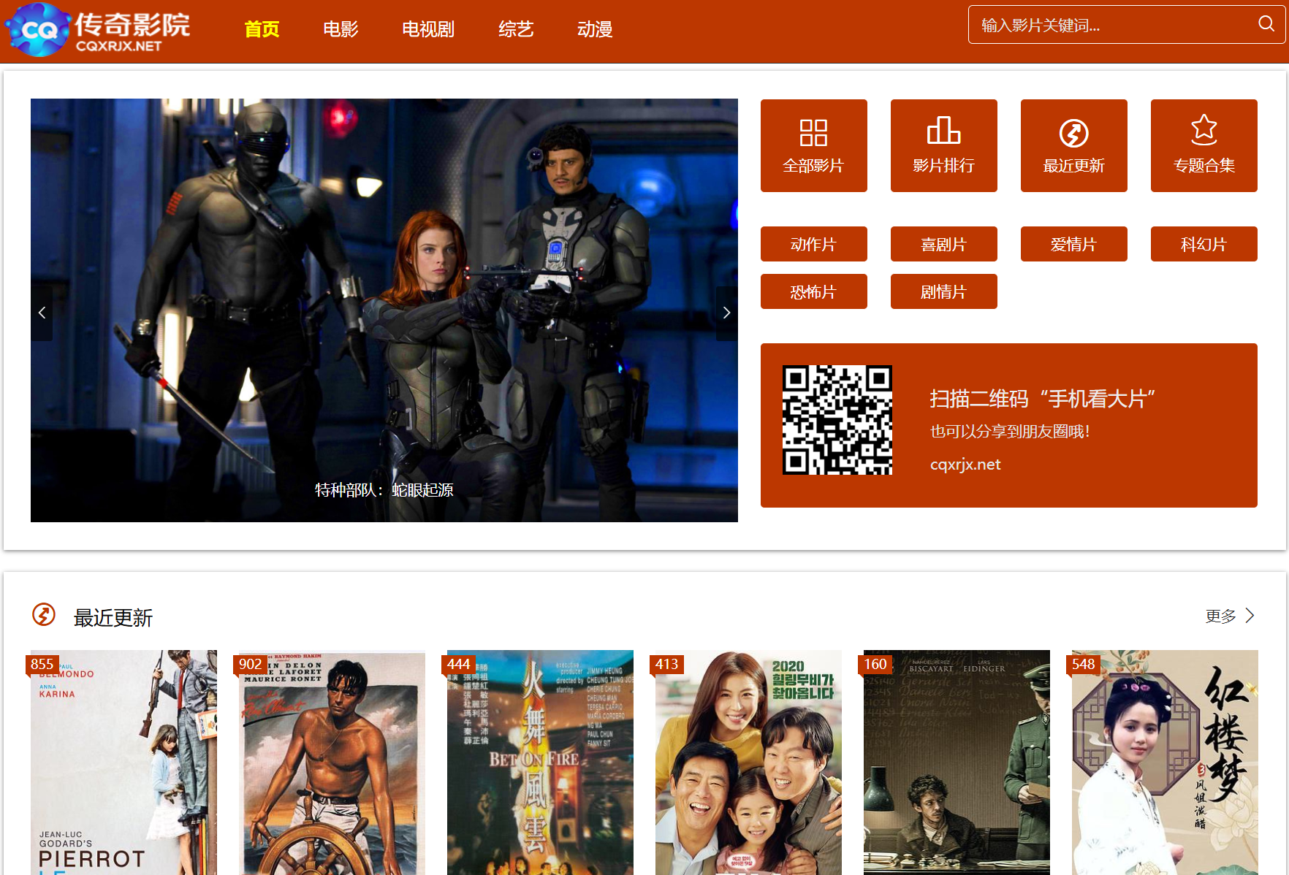The image size is (1289, 875).
Task: Click the QR code image
Action: click(837, 420)
